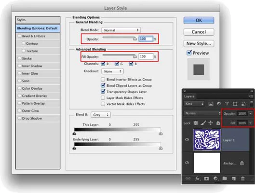This screenshot has height=193, width=255.
Task: Click the Layer 1 thumbnail
Action: point(207,139)
